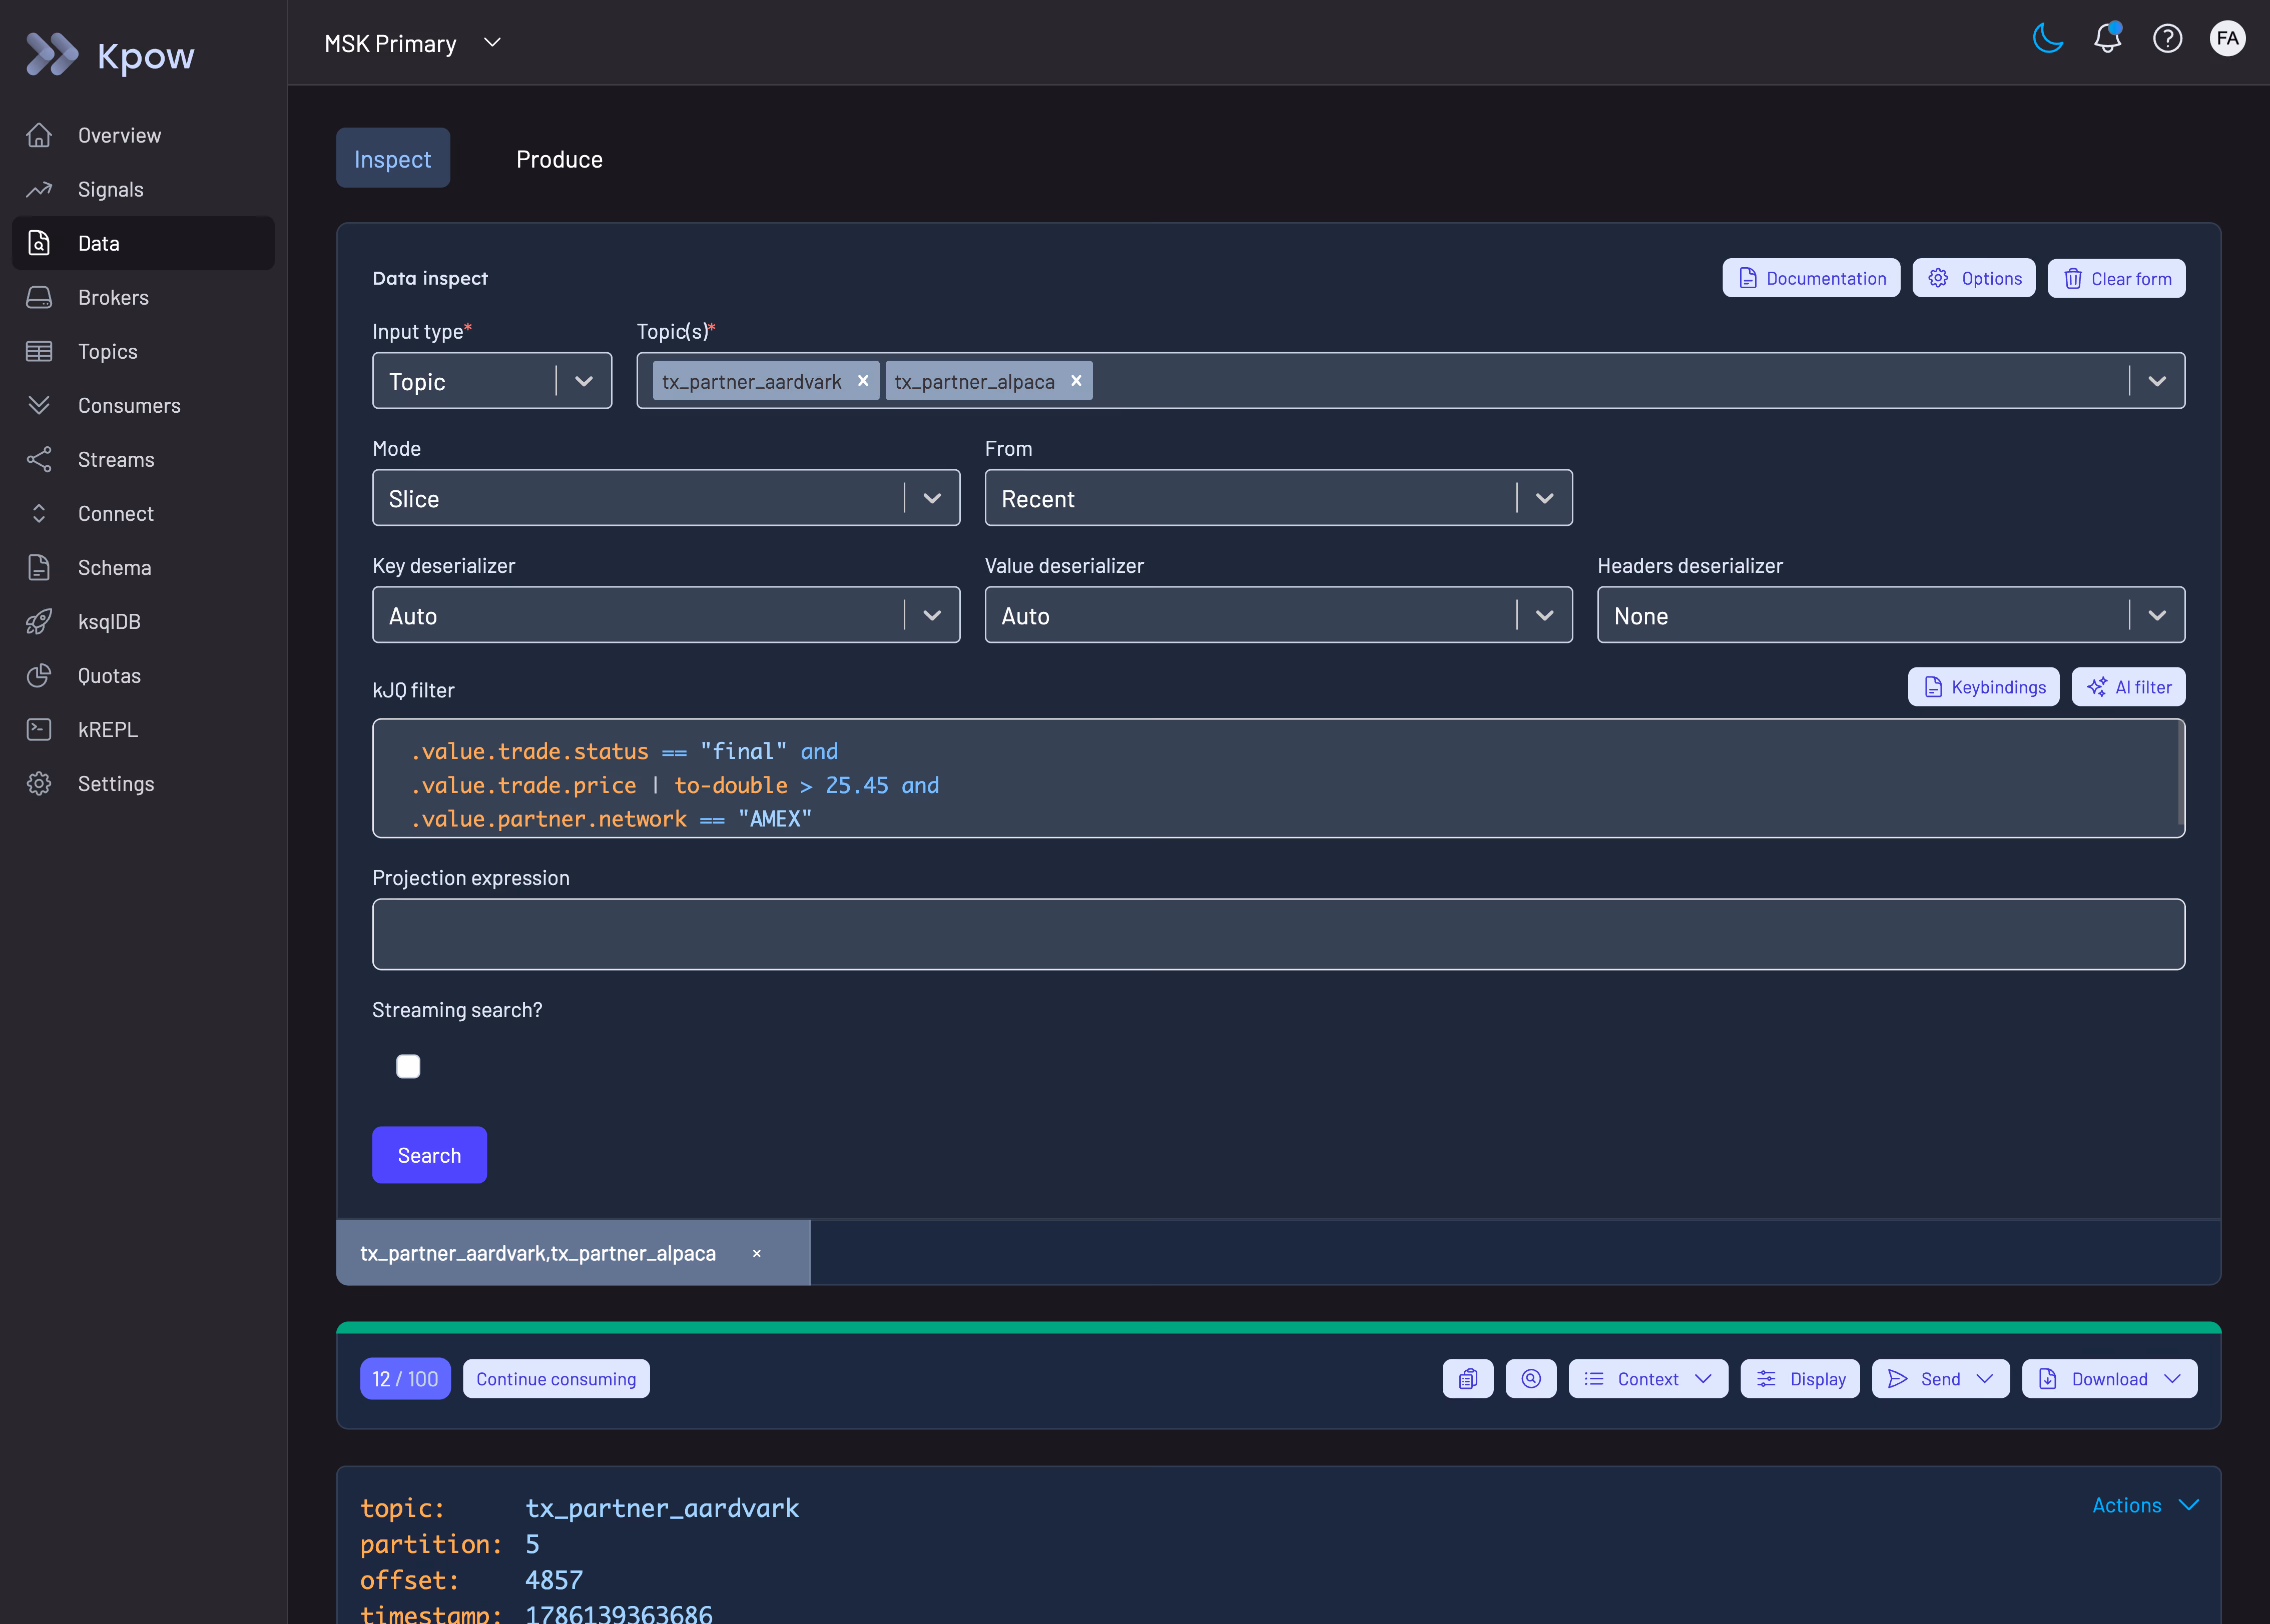Click the @ icon button in results toolbar
2270x1624 pixels.
pos(1531,1379)
